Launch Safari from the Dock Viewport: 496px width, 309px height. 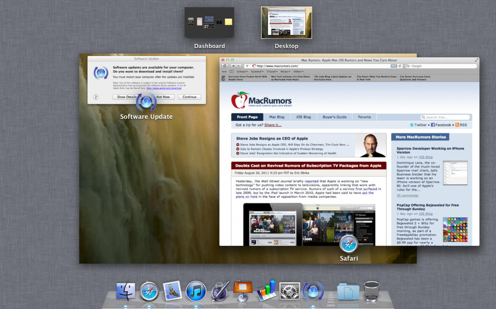149,291
